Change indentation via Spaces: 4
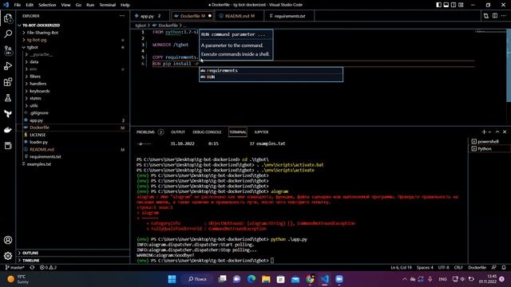 coord(425,268)
